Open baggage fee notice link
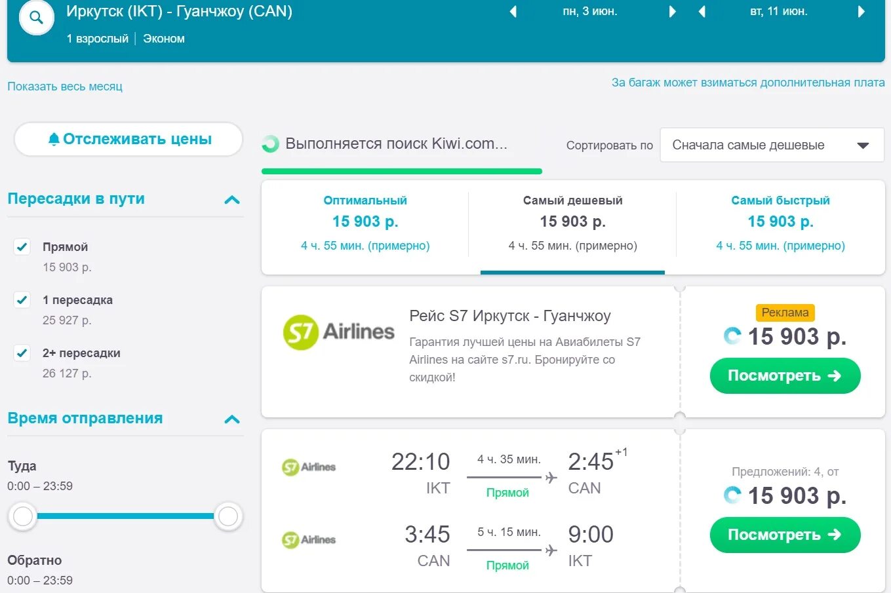 748,83
